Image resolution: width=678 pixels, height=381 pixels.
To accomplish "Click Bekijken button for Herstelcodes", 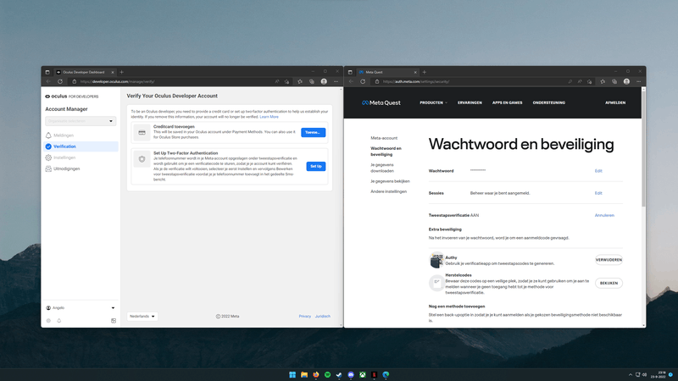I will click(x=609, y=283).
